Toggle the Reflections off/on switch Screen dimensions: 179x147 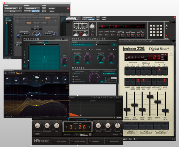coord(89,50)
